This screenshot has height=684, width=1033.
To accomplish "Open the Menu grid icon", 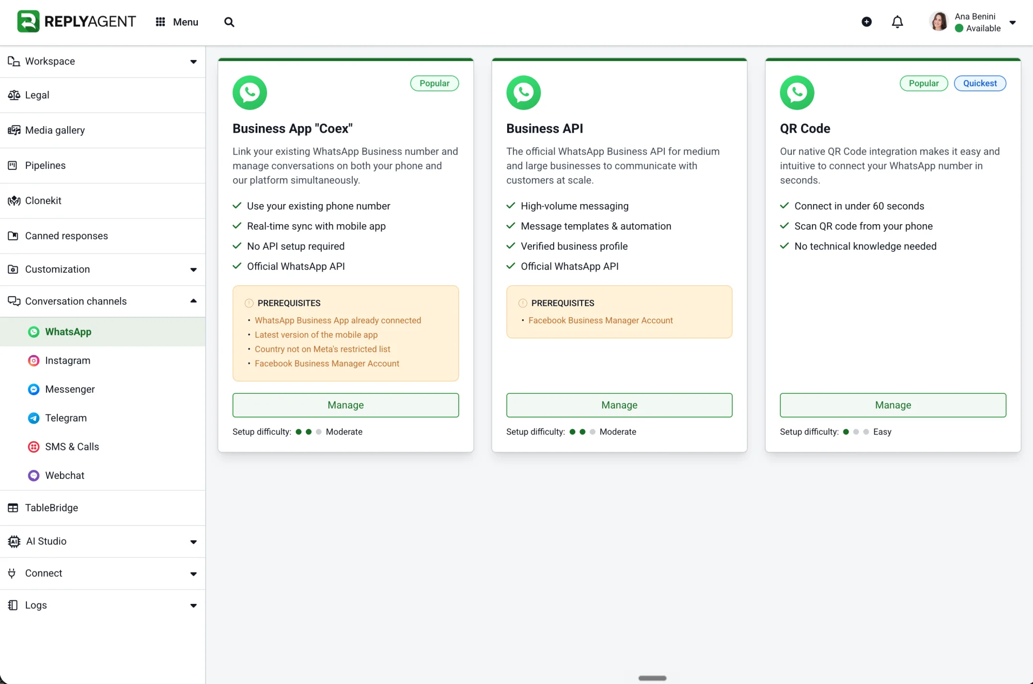I will tap(161, 22).
